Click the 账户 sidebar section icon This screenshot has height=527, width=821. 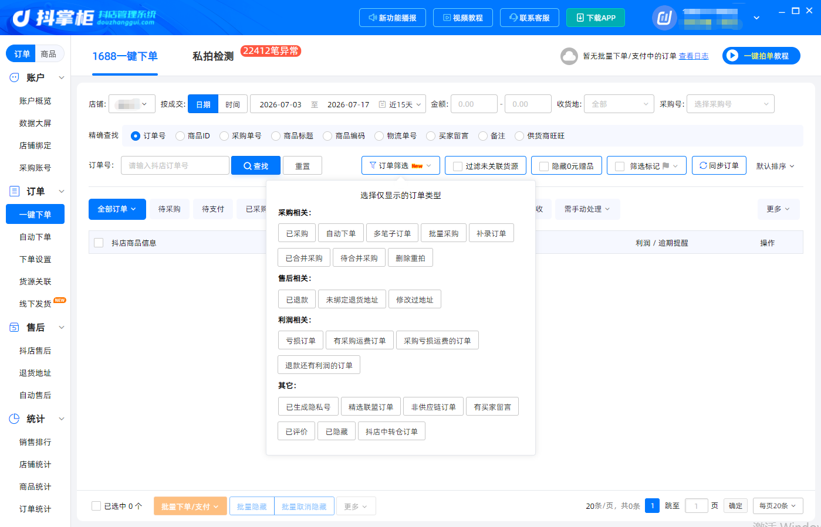tap(15, 77)
